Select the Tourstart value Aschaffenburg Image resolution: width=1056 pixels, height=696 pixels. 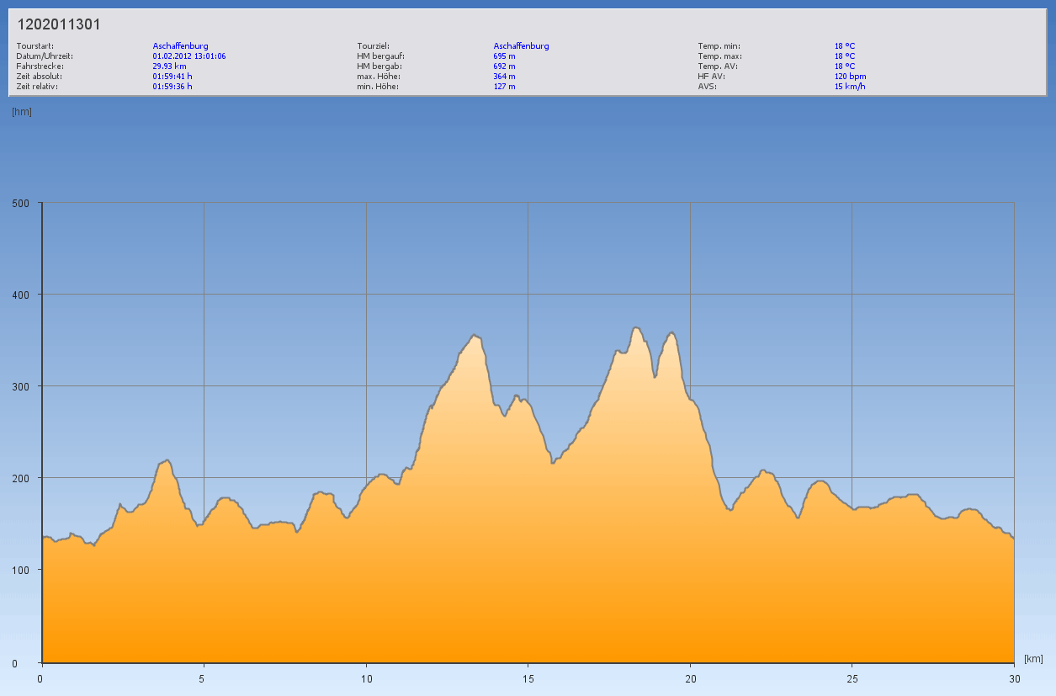[180, 46]
